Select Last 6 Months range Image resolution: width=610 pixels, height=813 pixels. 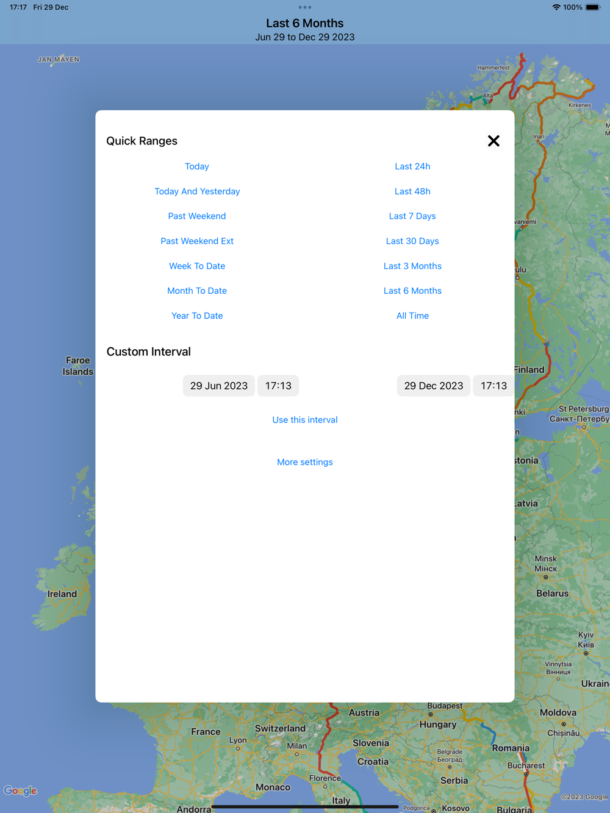(412, 291)
